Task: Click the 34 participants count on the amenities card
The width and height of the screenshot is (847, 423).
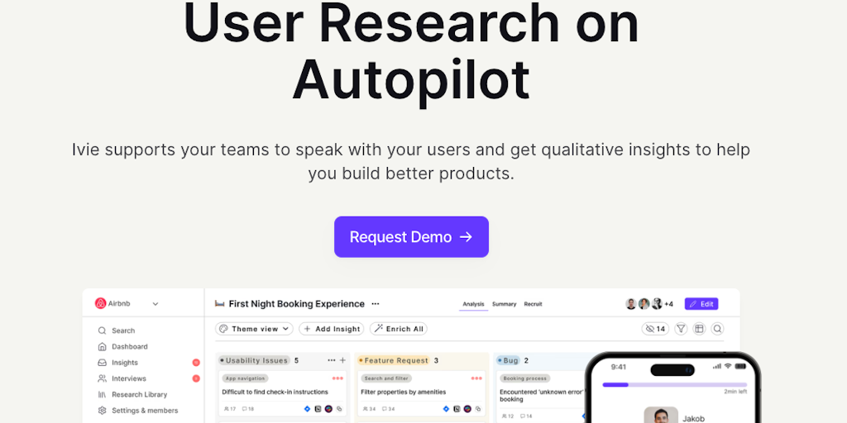Action: click(x=369, y=409)
